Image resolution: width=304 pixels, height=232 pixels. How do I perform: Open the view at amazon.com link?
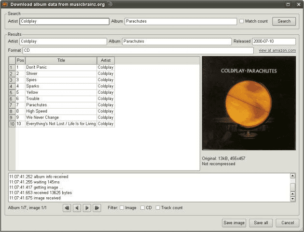point(277,50)
